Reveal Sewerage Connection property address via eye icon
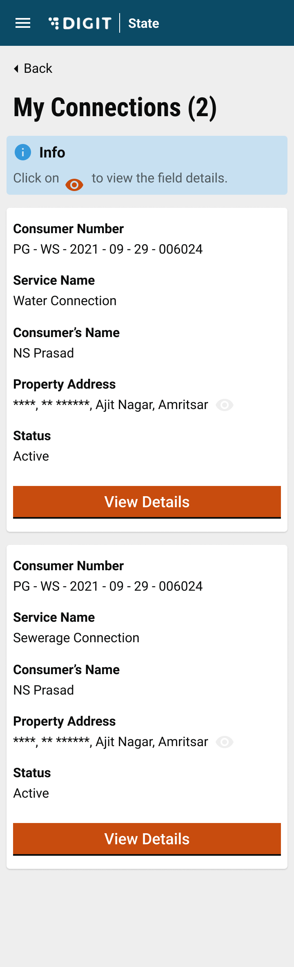The height and width of the screenshot is (967, 294). [x=225, y=742]
